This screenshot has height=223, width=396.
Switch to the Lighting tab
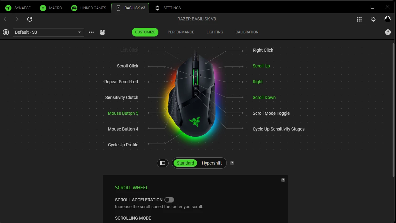click(215, 32)
